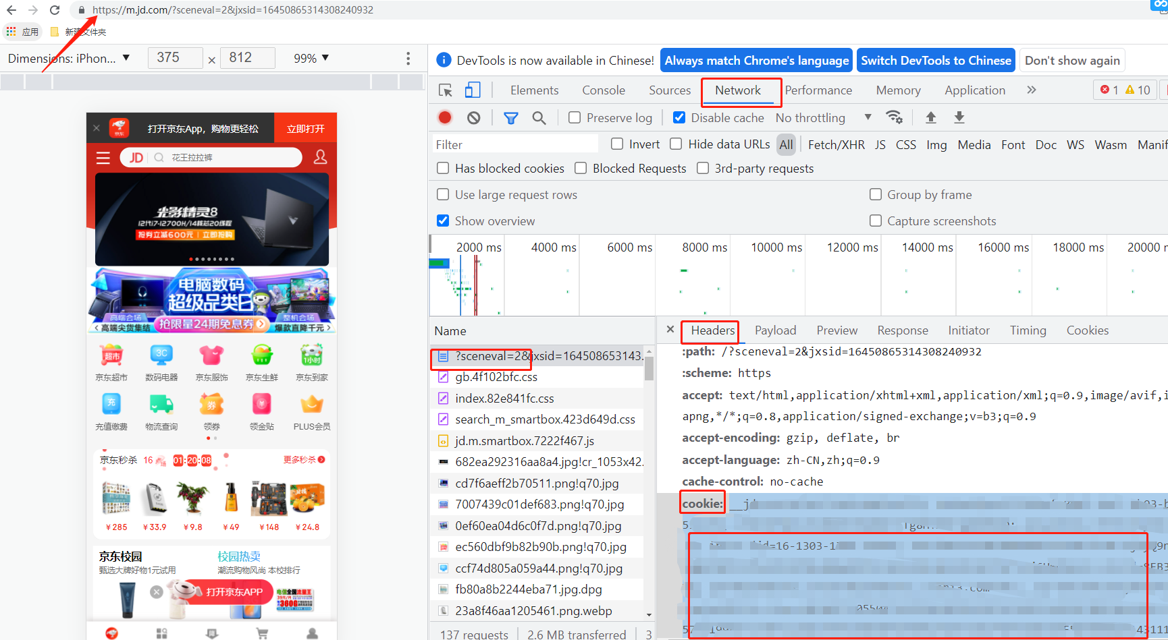Open the 99% zoom dropdown
Screen dimensions: 1168x640
tap(311, 59)
